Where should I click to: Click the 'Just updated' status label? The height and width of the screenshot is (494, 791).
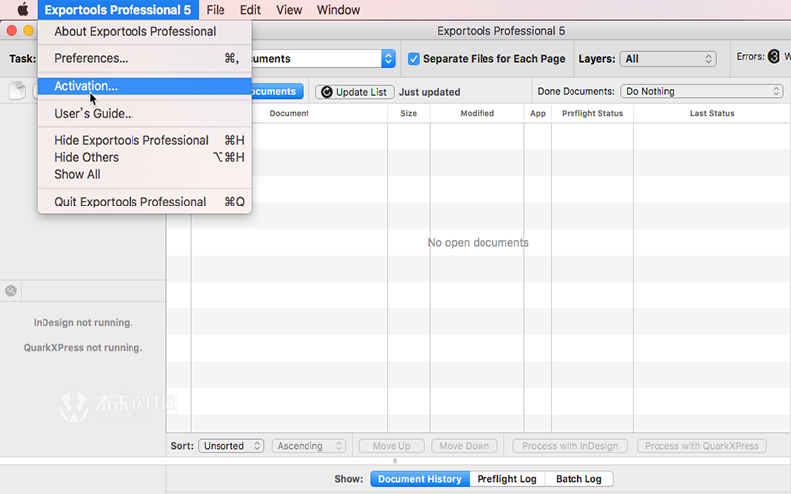click(430, 92)
